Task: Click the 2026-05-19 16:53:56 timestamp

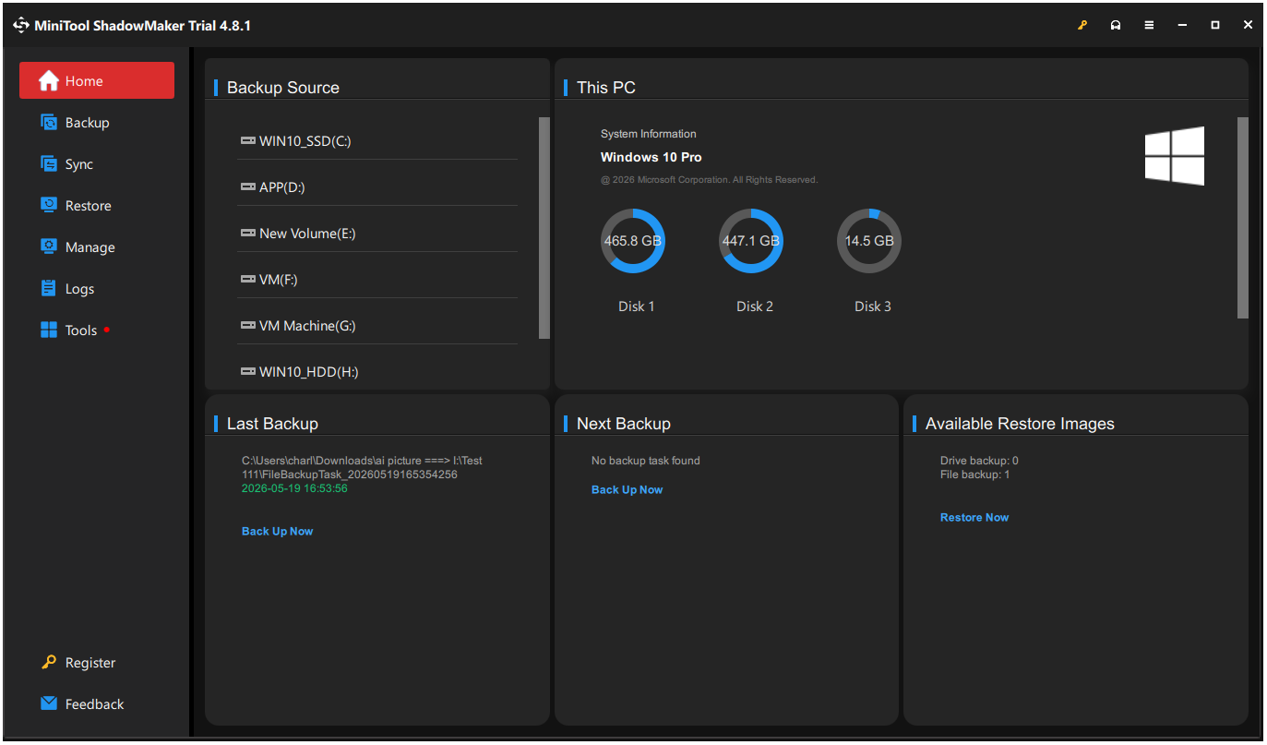Action: [294, 488]
